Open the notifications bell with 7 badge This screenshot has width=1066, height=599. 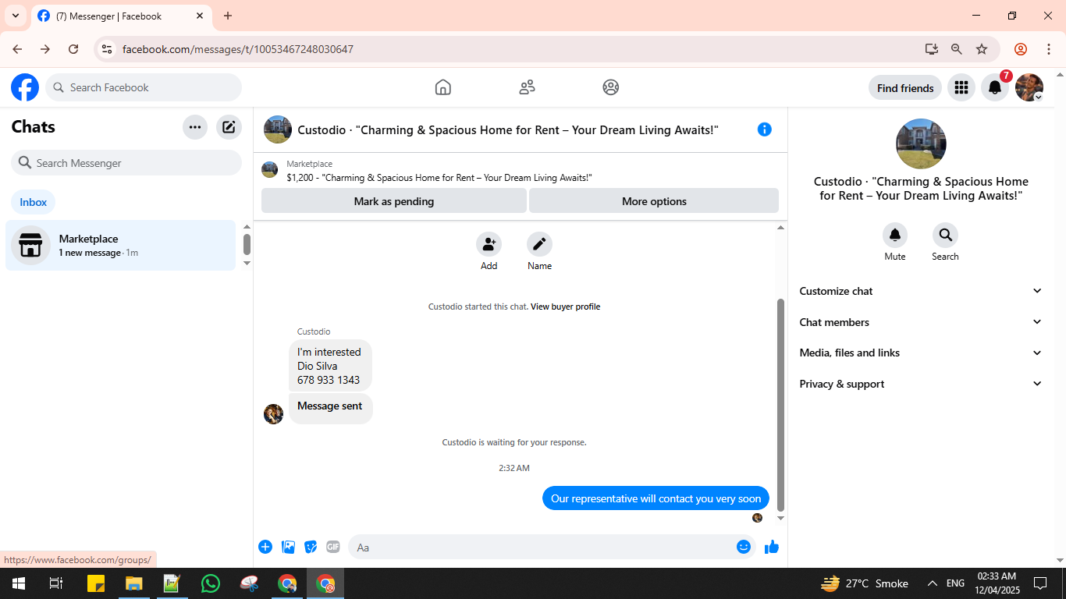click(995, 87)
